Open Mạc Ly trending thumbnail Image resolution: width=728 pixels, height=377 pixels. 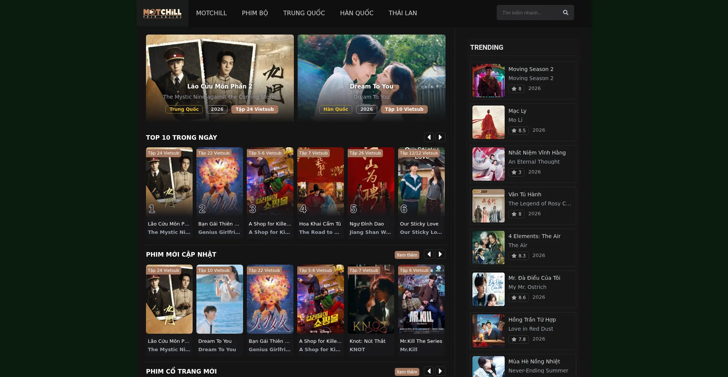(488, 122)
